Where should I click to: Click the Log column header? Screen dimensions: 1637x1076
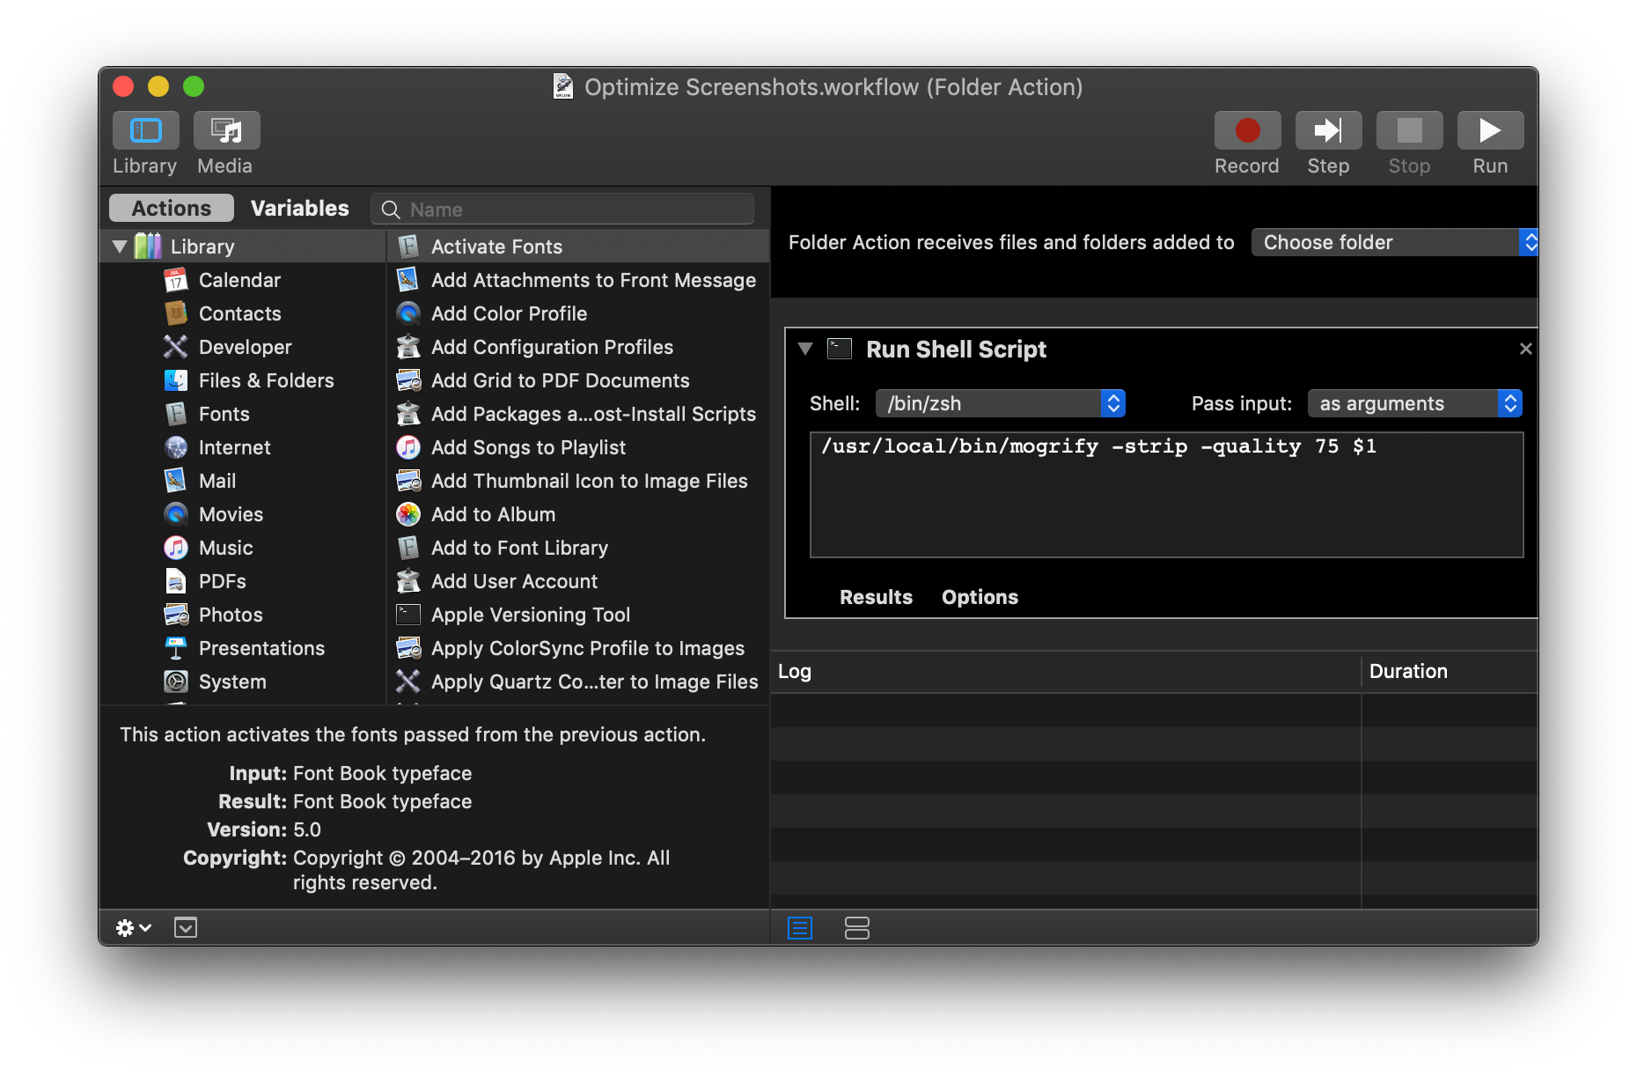click(x=1066, y=671)
